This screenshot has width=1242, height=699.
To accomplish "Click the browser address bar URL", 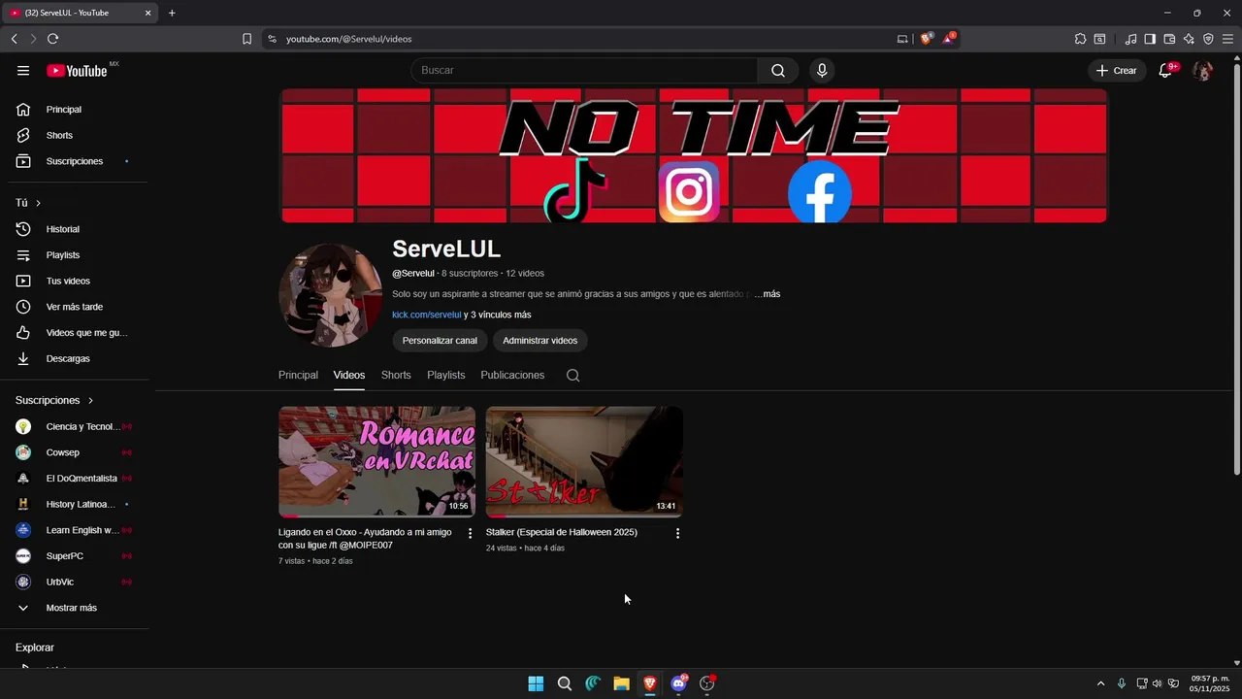I will [349, 39].
